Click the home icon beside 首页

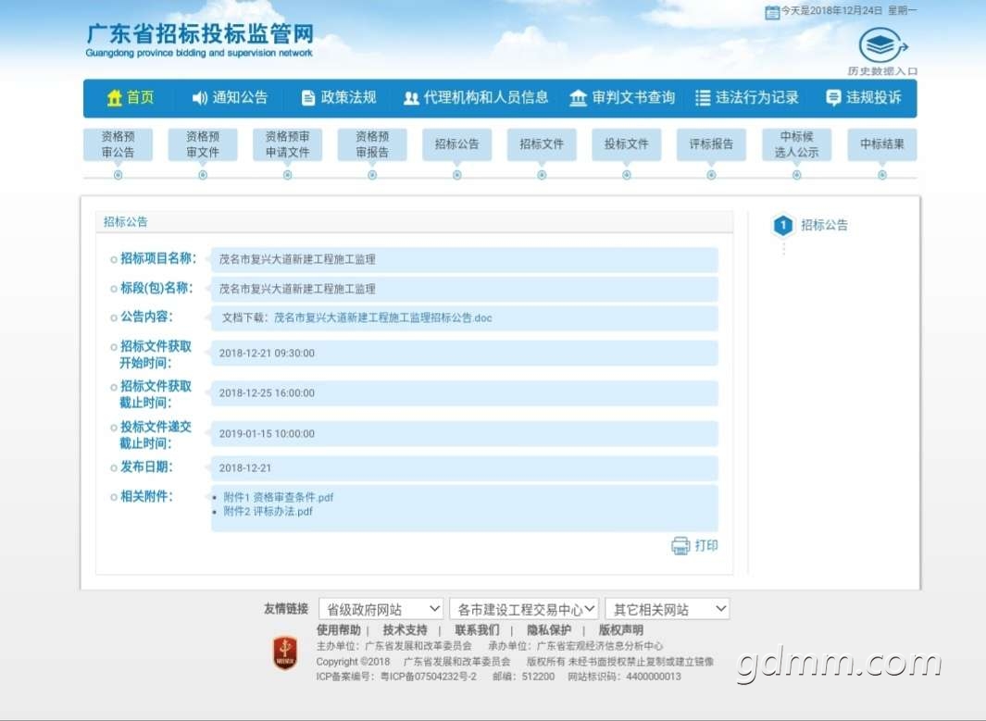click(x=115, y=98)
